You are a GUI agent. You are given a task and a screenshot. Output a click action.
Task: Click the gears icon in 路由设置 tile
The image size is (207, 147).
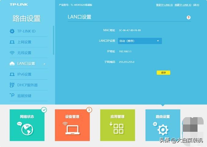[162, 129]
